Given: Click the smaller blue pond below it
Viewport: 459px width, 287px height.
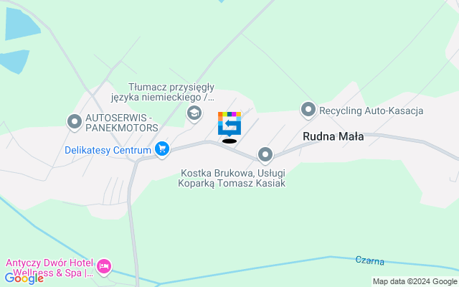Looking at the screenshot, I should tap(14, 62).
